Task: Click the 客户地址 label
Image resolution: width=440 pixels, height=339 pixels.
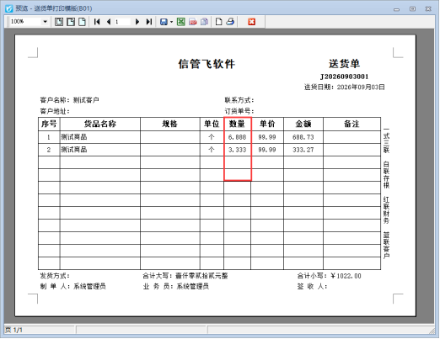Action: point(55,111)
